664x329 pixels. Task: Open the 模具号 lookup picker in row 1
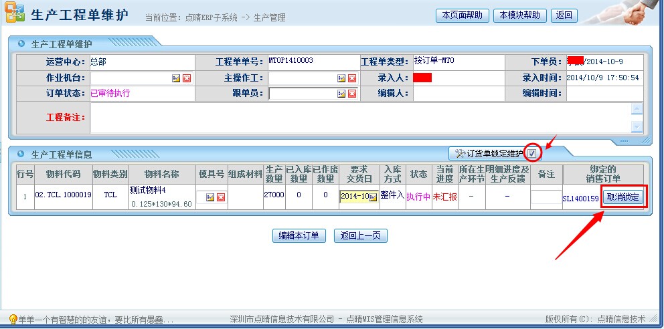pyautogui.click(x=210, y=197)
